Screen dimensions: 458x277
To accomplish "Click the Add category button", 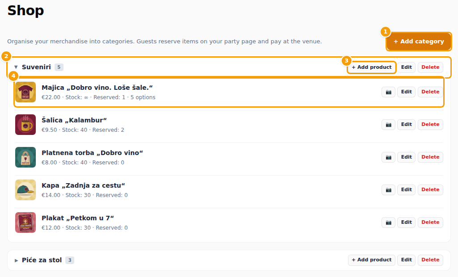I will coord(419,42).
